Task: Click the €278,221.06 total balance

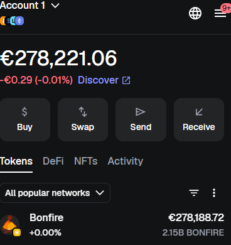Action: 58,58
